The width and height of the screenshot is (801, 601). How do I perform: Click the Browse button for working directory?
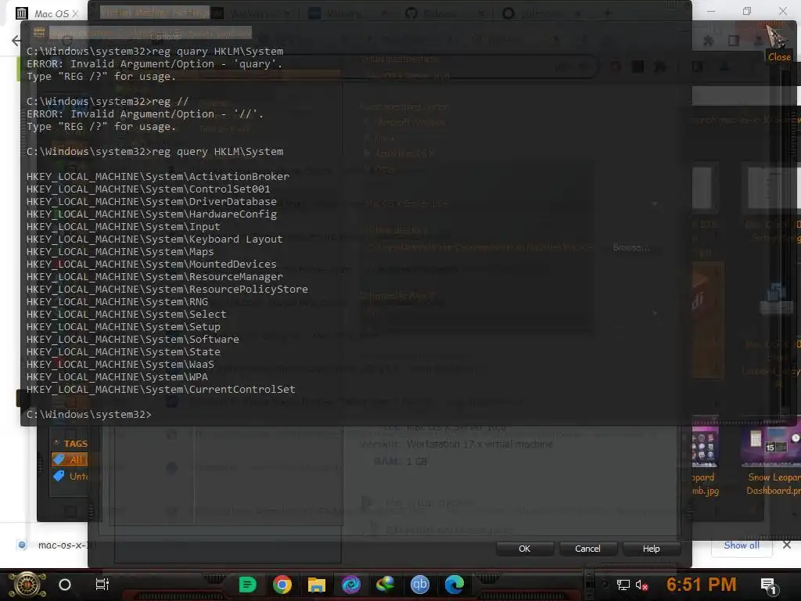[x=631, y=247]
